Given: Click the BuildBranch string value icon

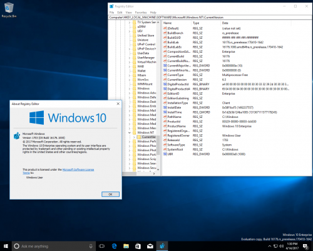Looking at the screenshot, I should click(165, 33).
